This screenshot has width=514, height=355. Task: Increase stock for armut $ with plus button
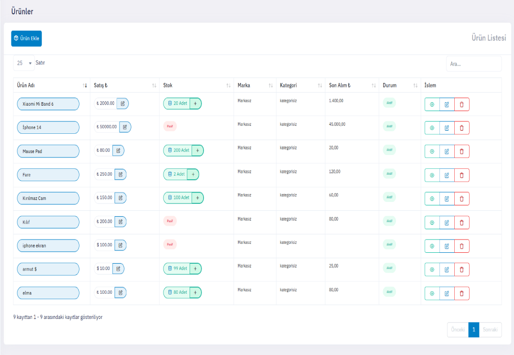(196, 269)
